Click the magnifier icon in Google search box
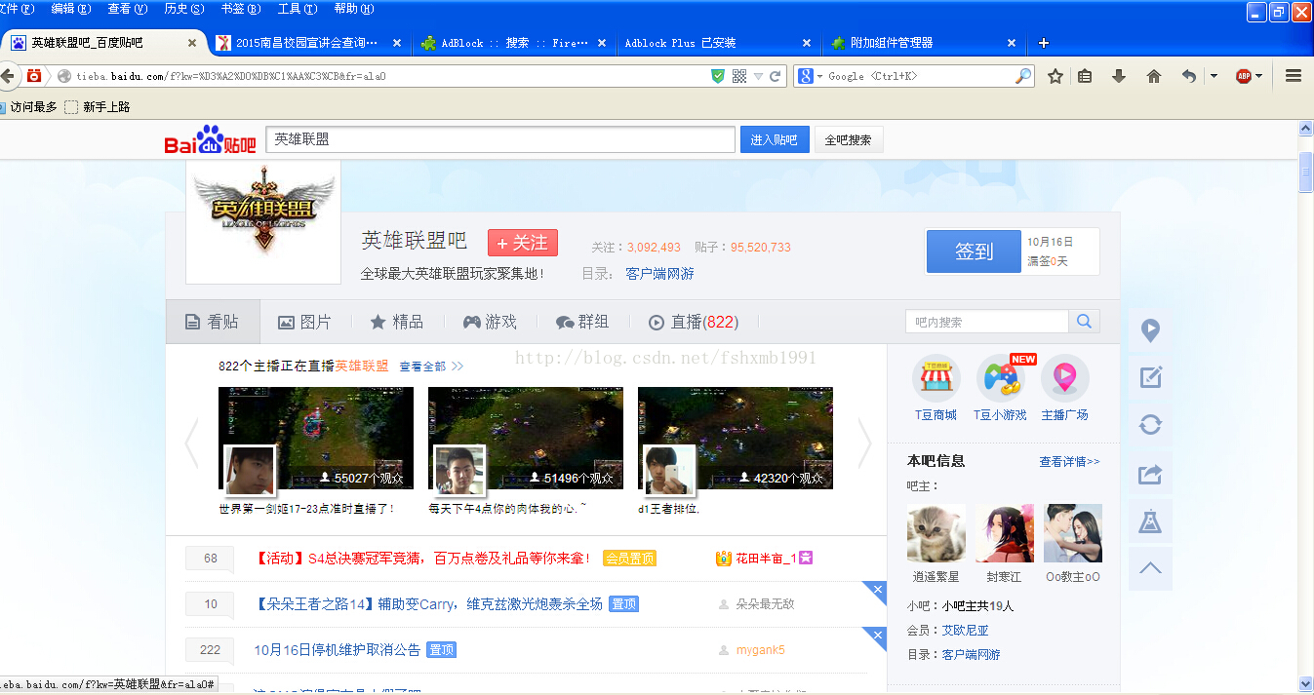This screenshot has width=1314, height=695. 1023,76
